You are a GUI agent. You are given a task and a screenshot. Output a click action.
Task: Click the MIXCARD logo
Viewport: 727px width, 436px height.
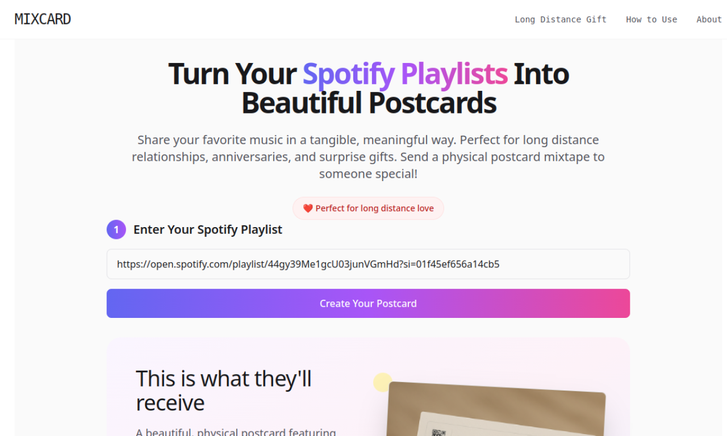click(43, 19)
